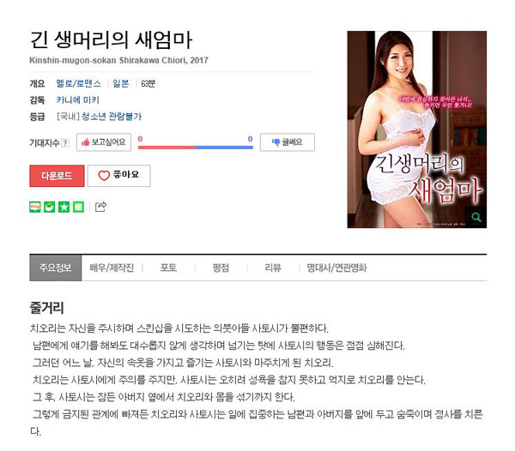Click the red-blue expectation ratio bar
Viewport: 515px width, 451px height.
click(x=196, y=147)
